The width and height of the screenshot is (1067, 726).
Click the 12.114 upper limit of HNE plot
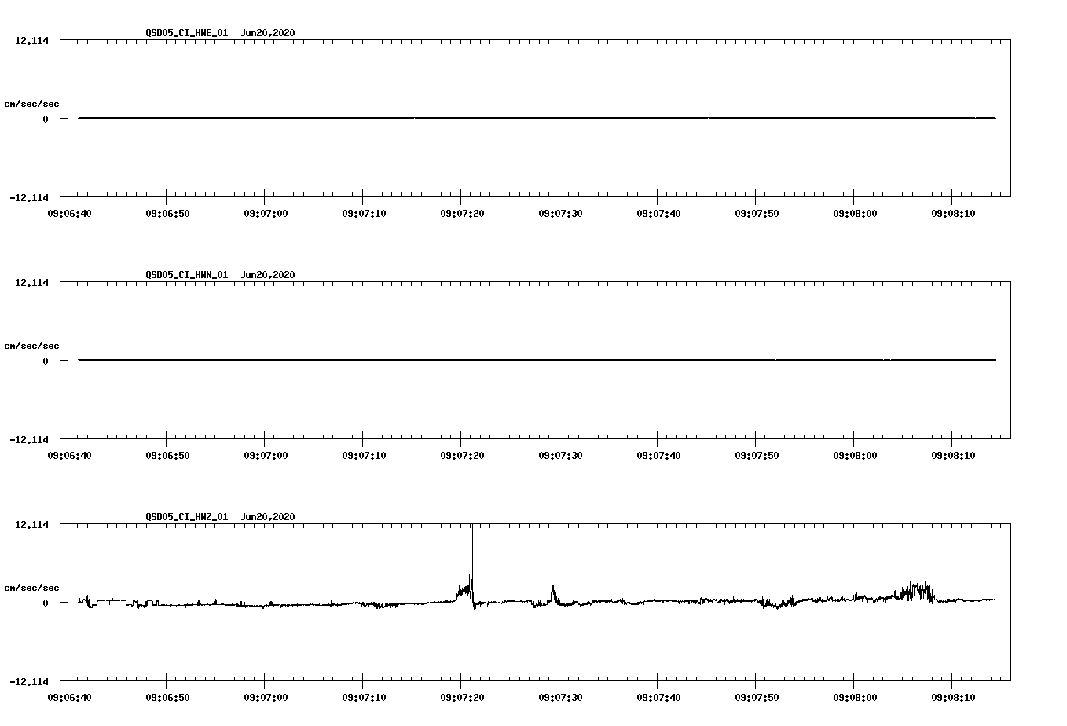[x=31, y=41]
